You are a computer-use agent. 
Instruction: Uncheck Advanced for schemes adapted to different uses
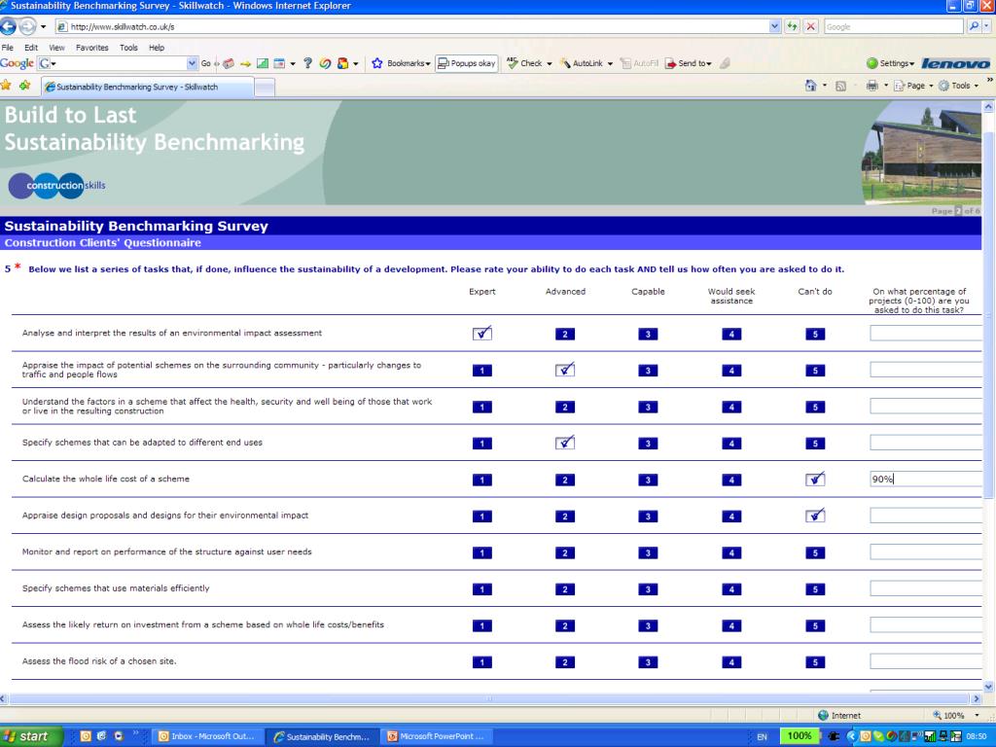point(565,443)
